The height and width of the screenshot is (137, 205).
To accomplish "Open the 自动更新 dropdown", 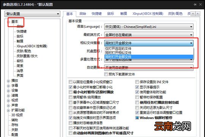I will 149,67.
